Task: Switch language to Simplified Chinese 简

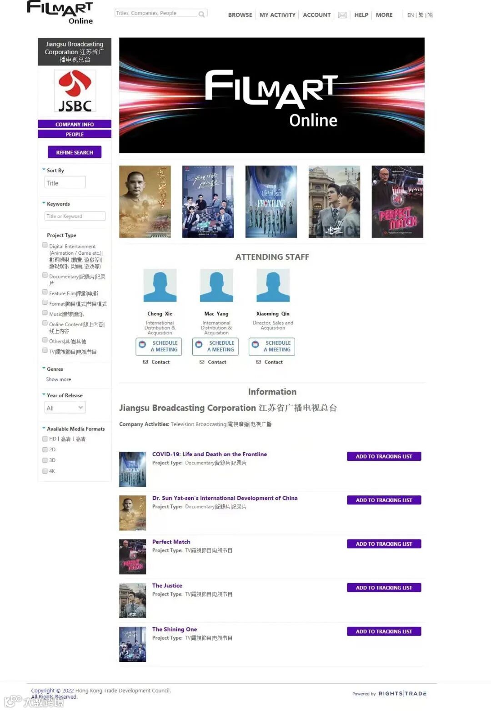Action: pyautogui.click(x=431, y=15)
